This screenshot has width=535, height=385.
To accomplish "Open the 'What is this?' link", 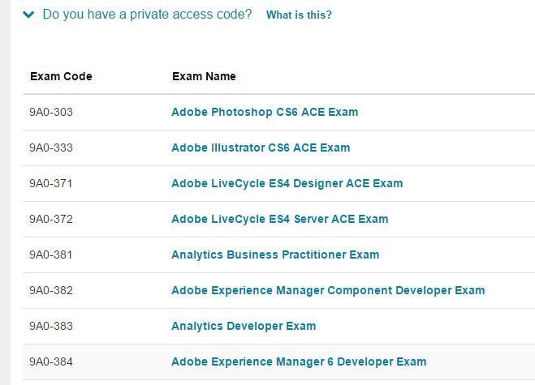I will (x=299, y=15).
